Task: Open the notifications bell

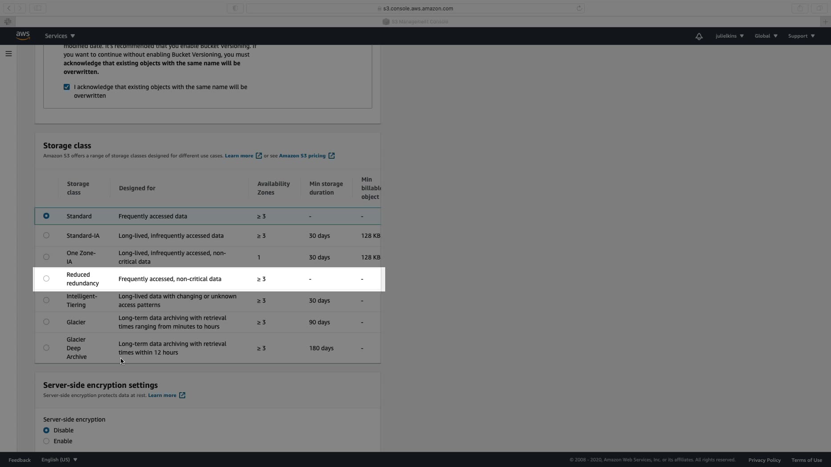Action: (x=699, y=36)
